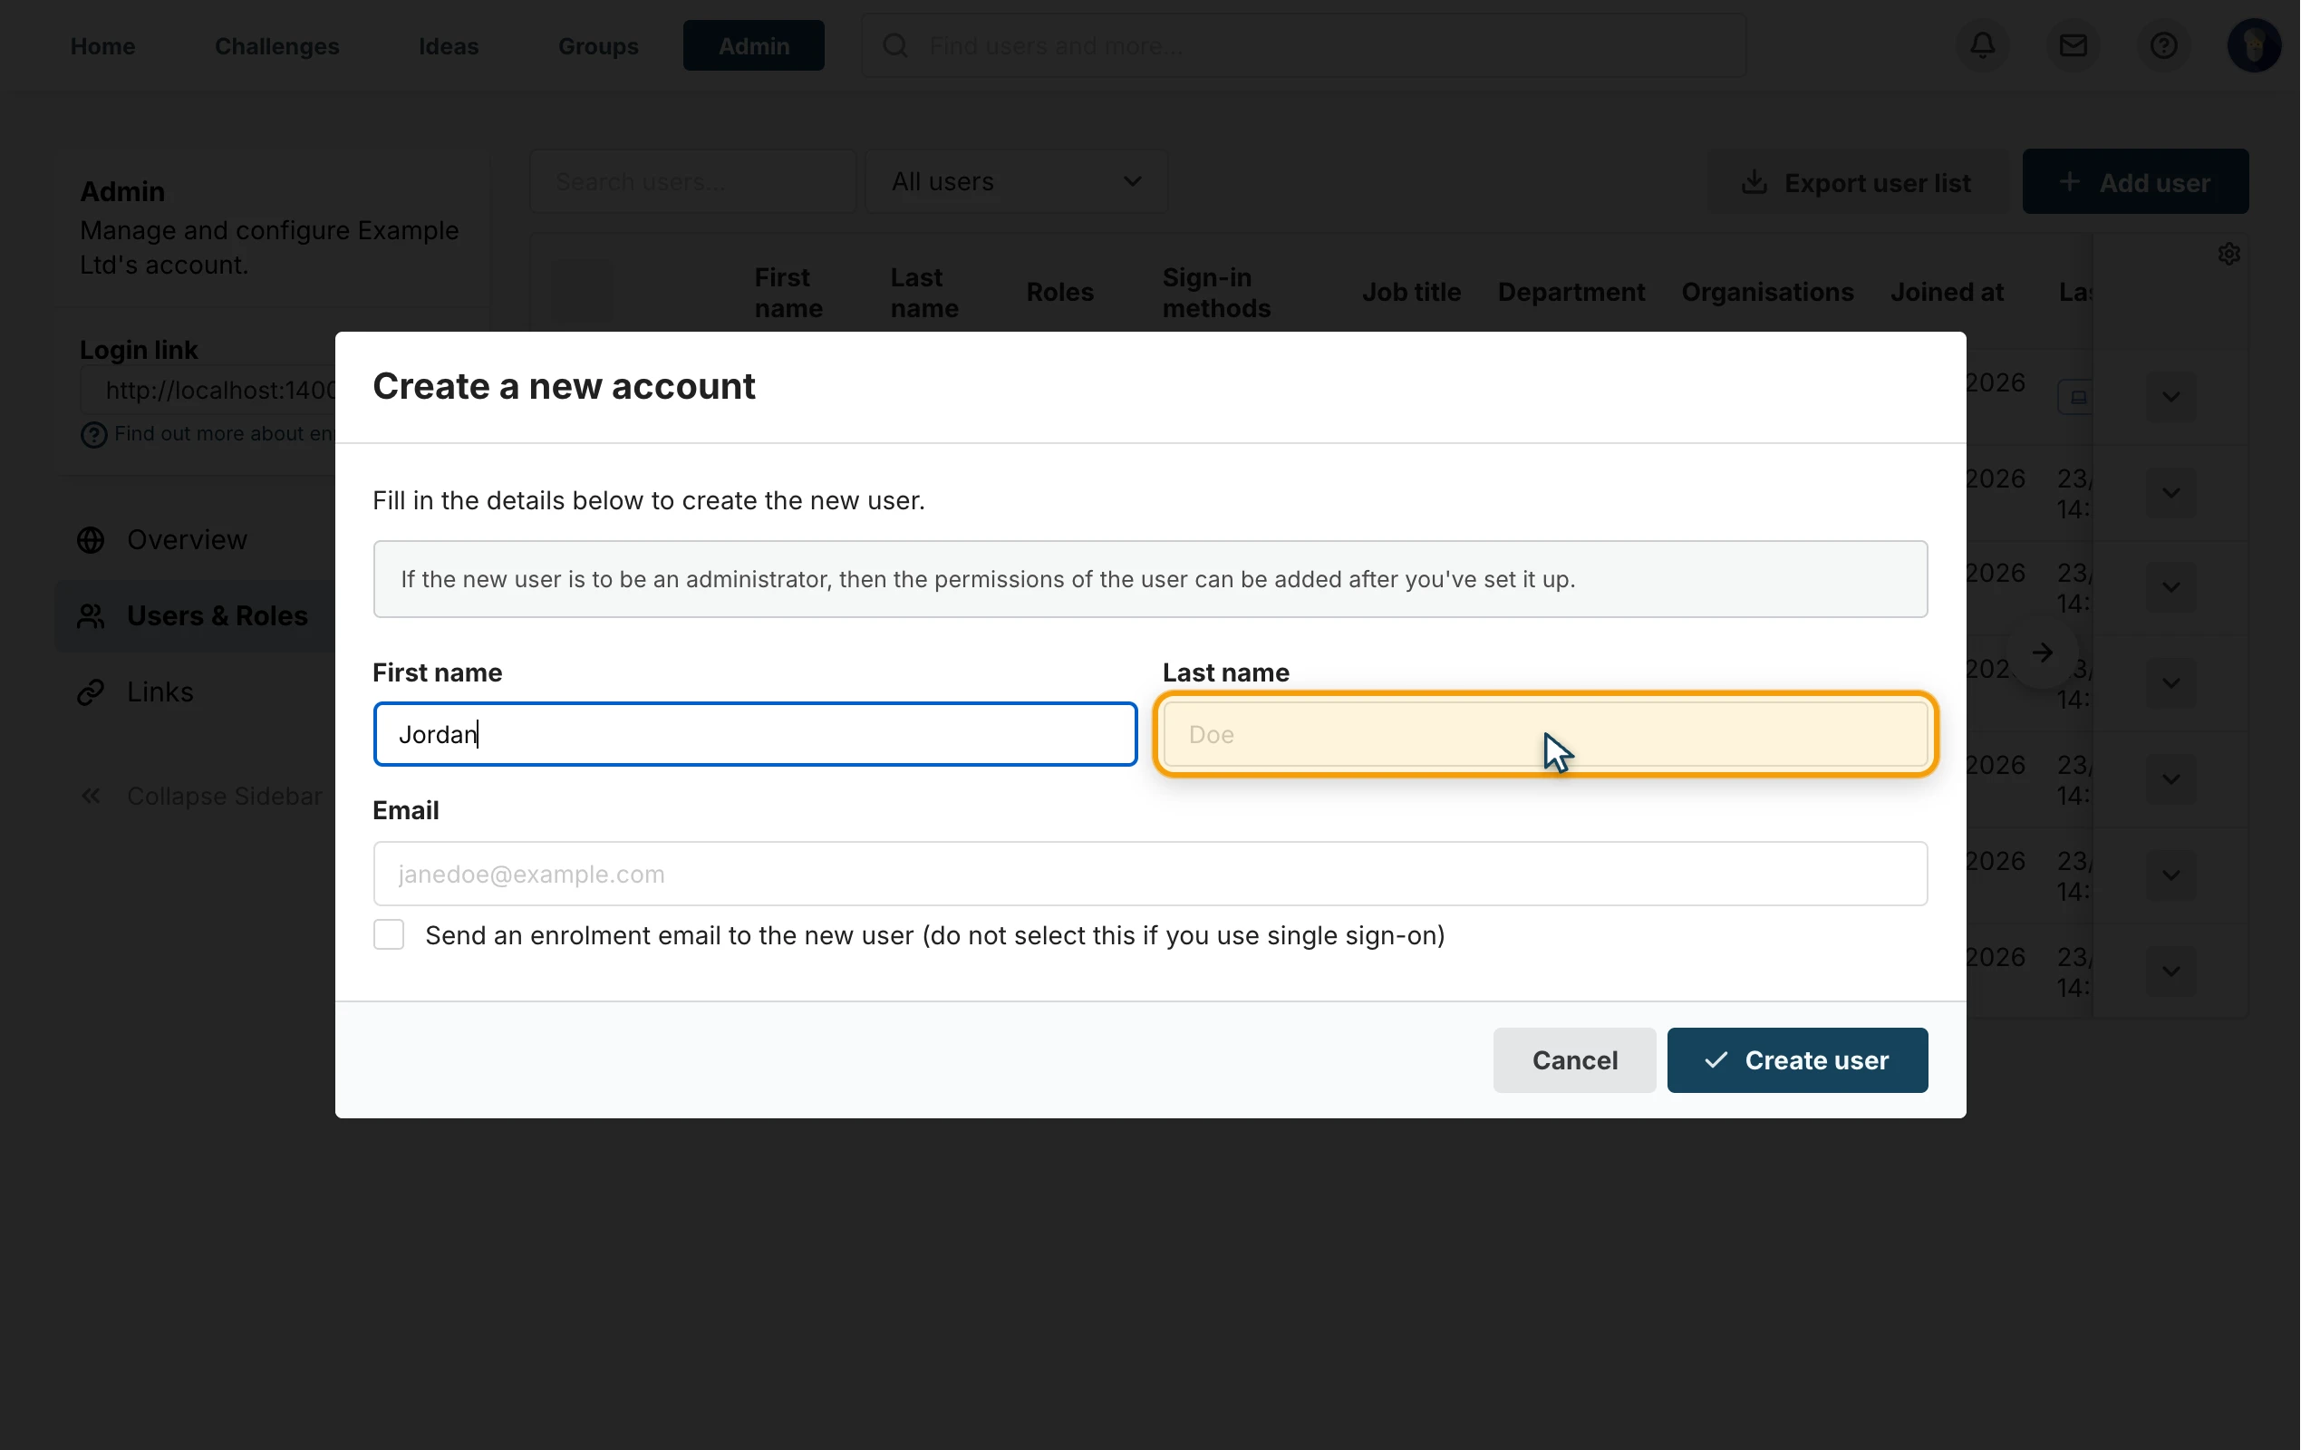Open the Admin nav tab
This screenshot has width=2320, height=1450.
click(x=753, y=45)
